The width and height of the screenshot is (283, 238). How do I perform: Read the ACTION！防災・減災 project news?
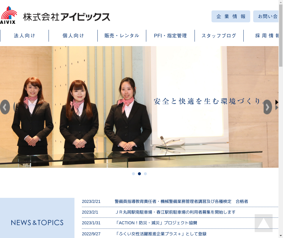[156, 223]
